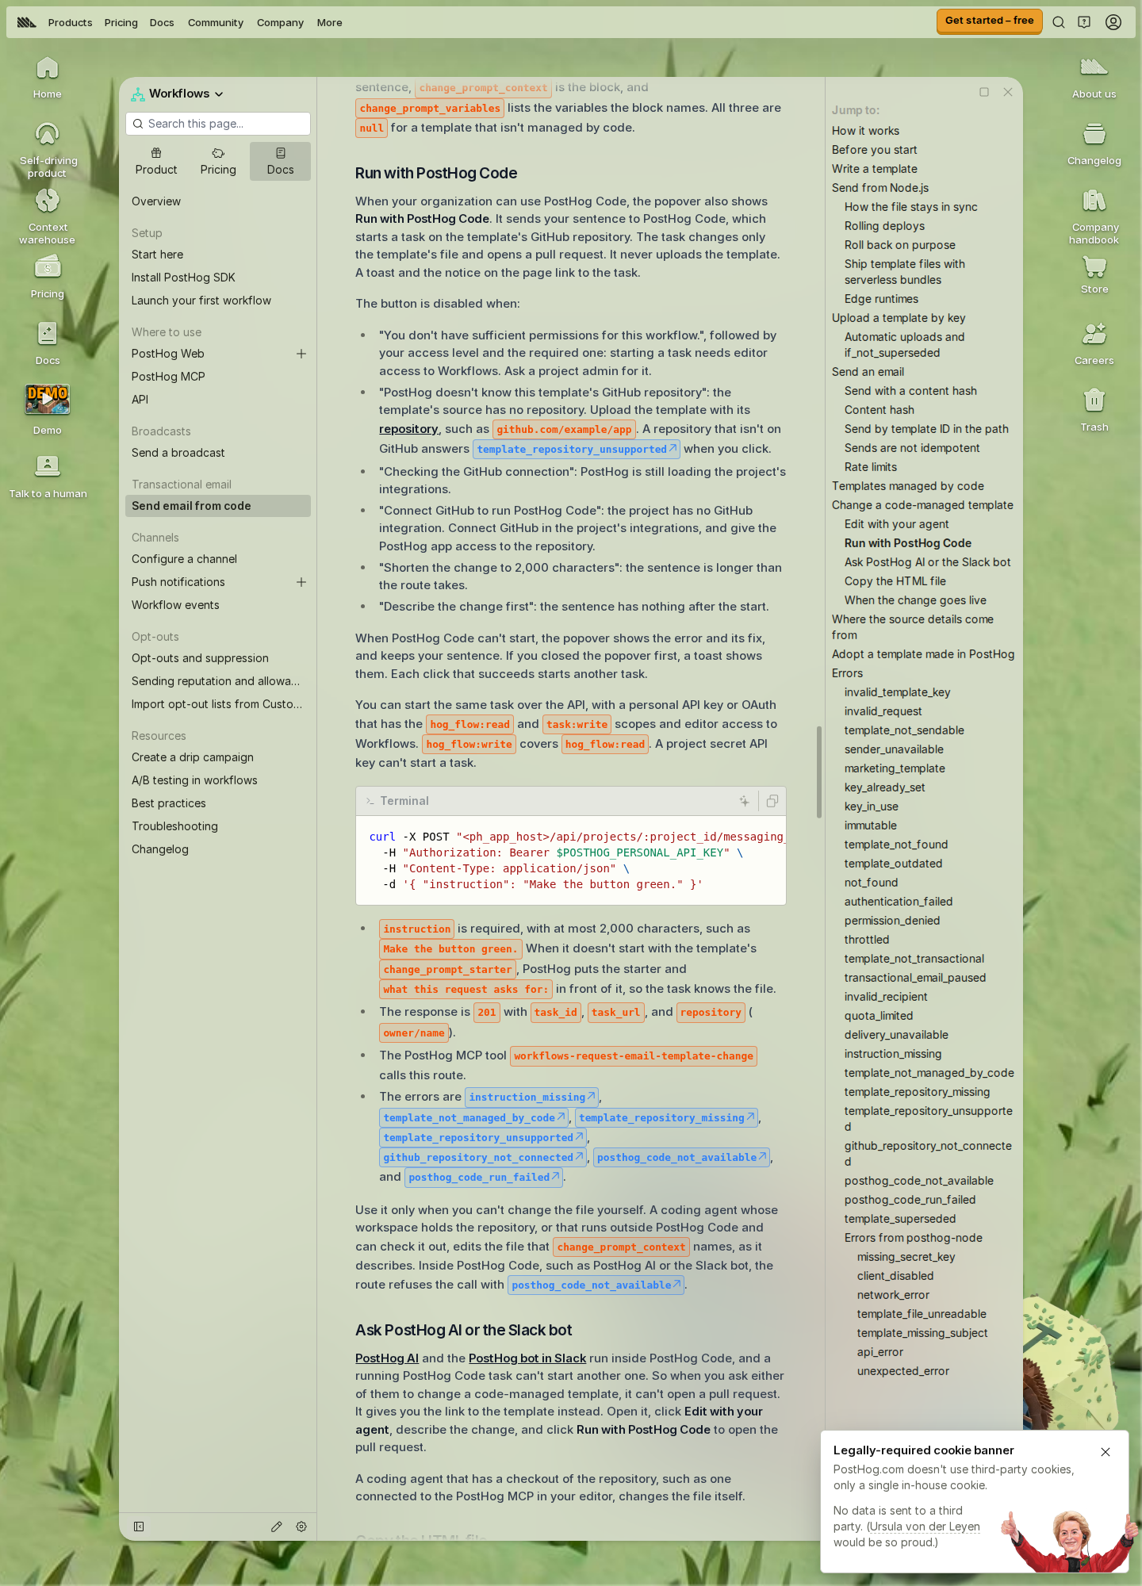Click the sparkle icon in Terminal header
This screenshot has height=1586, width=1142.
[x=744, y=801]
